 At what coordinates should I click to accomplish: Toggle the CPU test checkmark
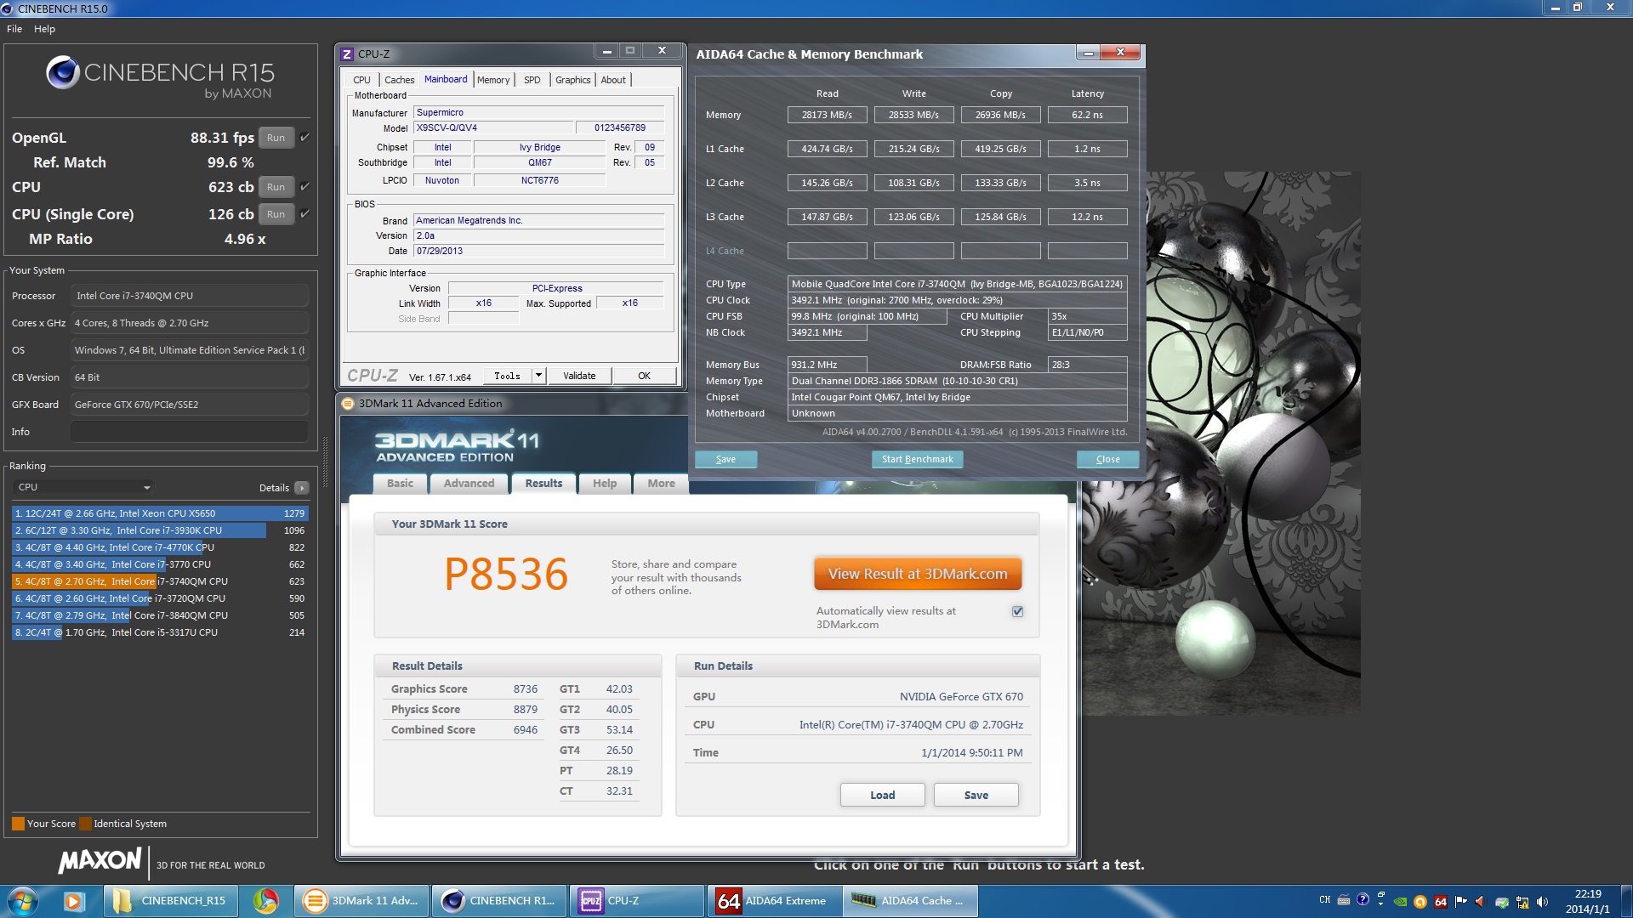pyautogui.click(x=305, y=186)
